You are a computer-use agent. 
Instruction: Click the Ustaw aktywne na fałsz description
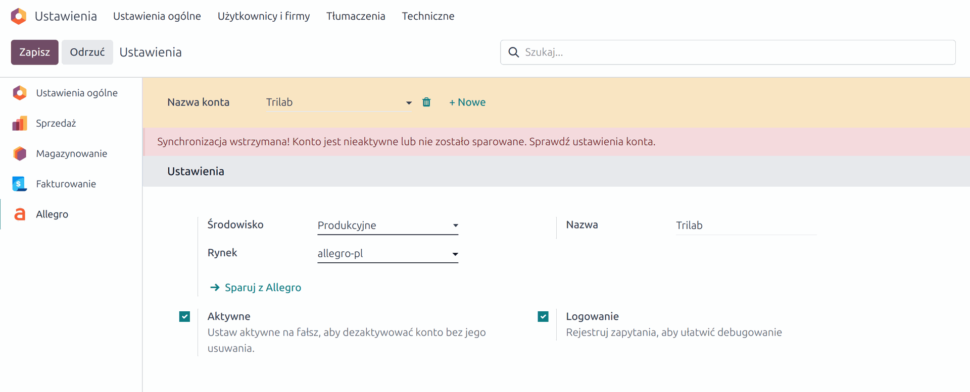(x=347, y=340)
